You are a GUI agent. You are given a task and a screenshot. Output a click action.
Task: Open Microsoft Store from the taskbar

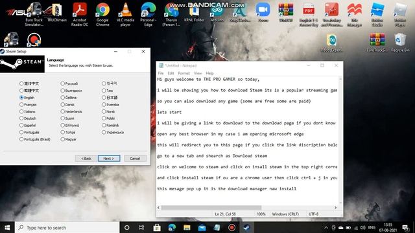[157, 227]
